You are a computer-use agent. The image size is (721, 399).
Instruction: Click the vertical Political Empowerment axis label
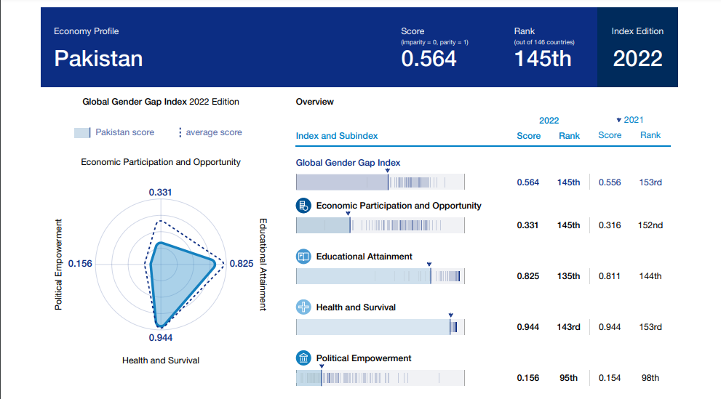[58, 265]
